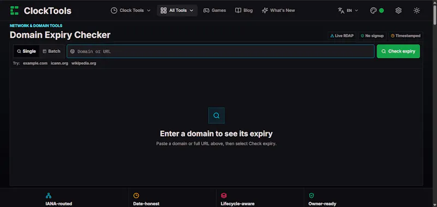Click the Lifecycle-aware layers icon
Screen dimensions: 437x207
(x=224, y=196)
